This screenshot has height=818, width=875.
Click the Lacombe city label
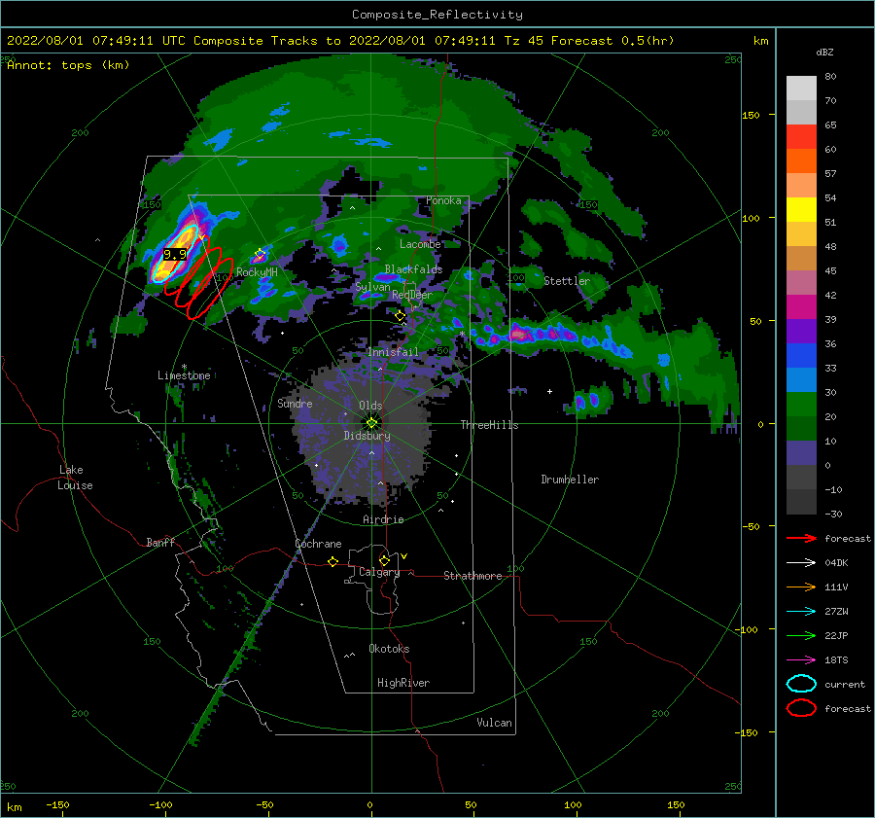[420, 244]
